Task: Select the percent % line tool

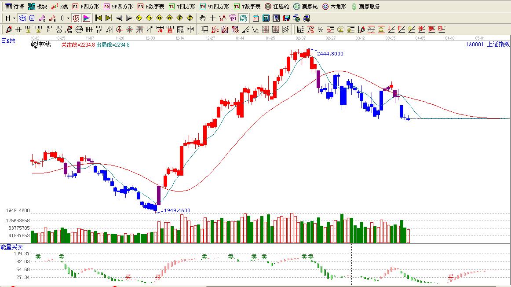Action: pos(321,29)
